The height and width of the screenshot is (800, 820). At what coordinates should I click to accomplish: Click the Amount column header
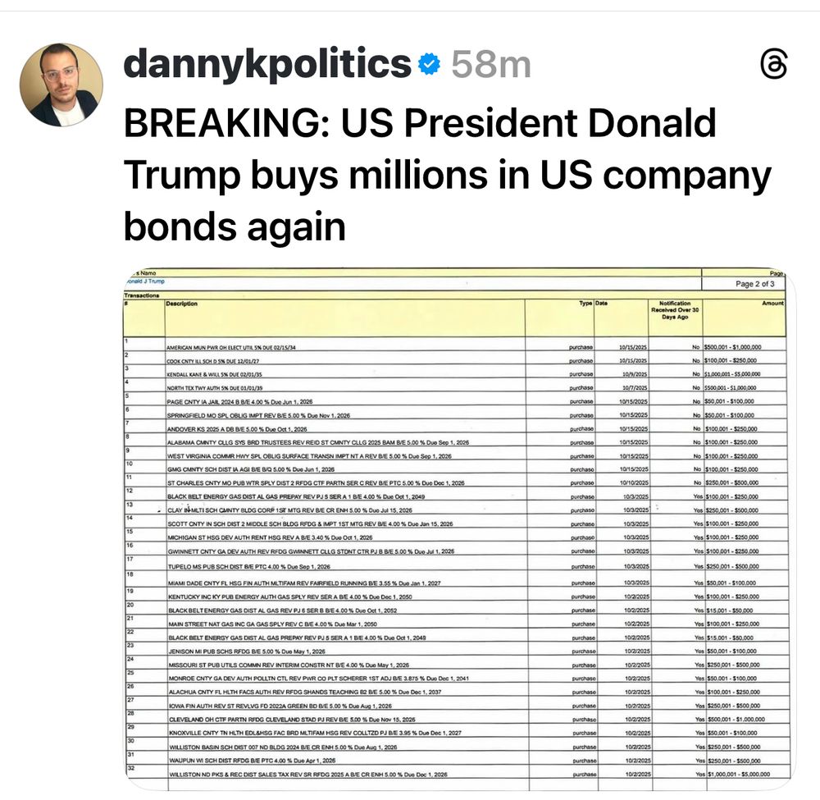click(772, 303)
